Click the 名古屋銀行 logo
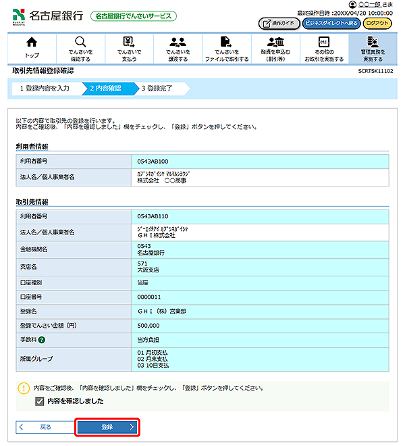The image size is (405, 446). point(47,16)
